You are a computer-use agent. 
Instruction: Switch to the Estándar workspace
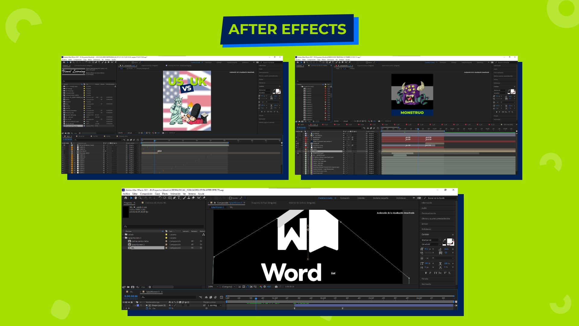point(361,198)
